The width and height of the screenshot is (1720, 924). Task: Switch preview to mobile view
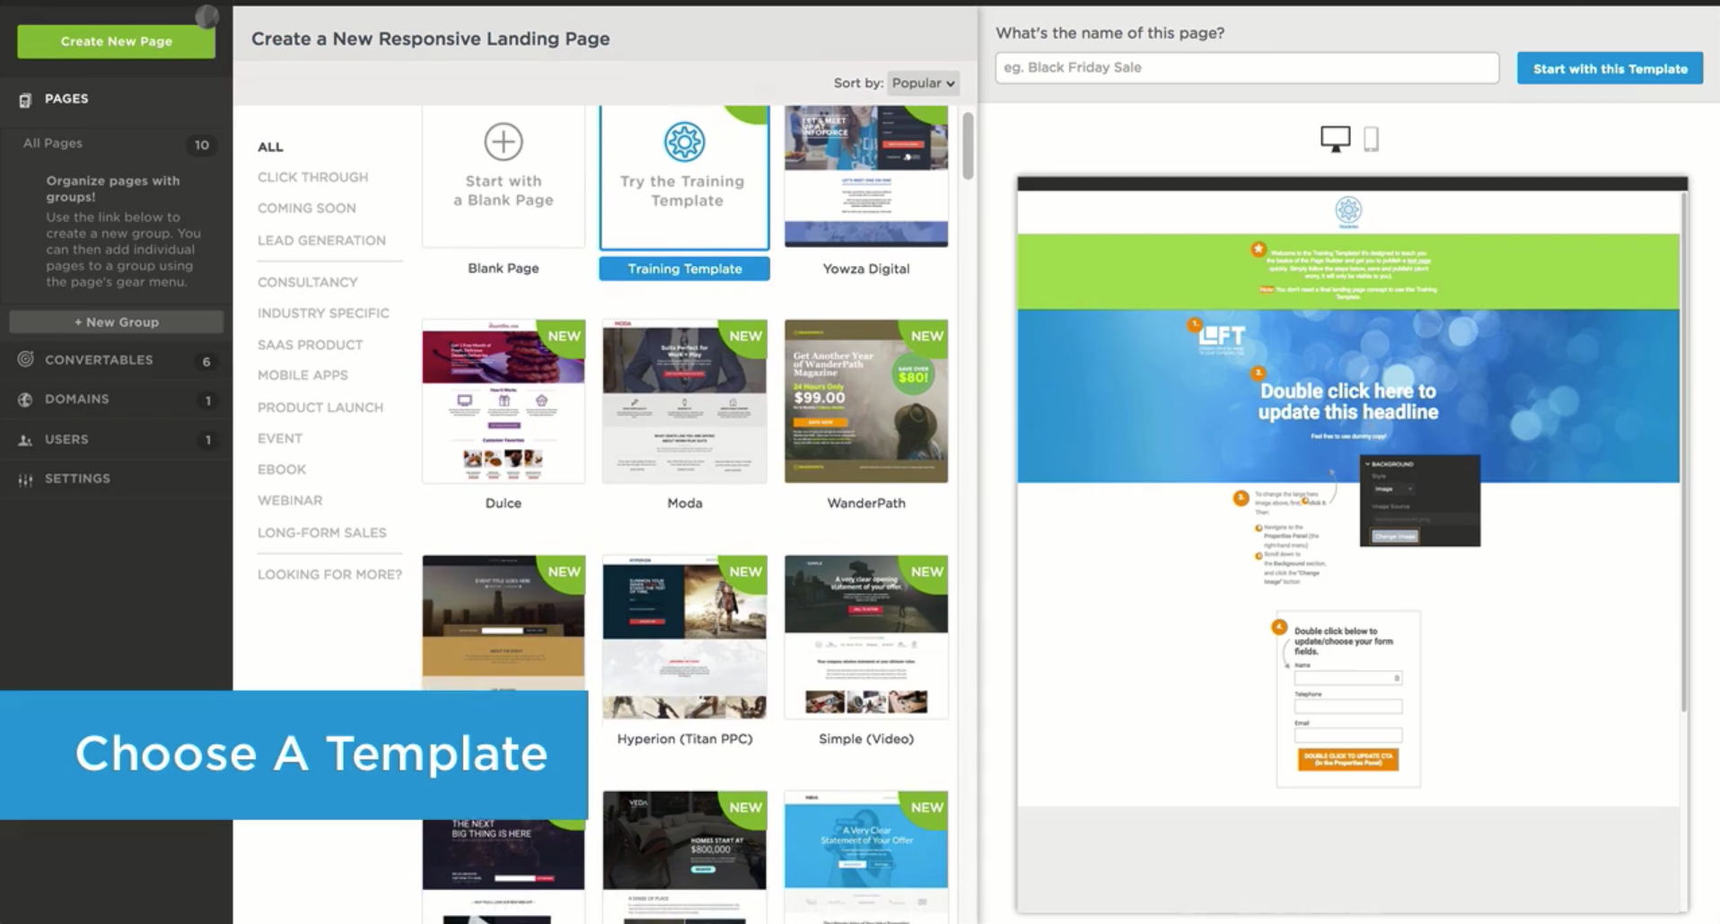(1372, 139)
